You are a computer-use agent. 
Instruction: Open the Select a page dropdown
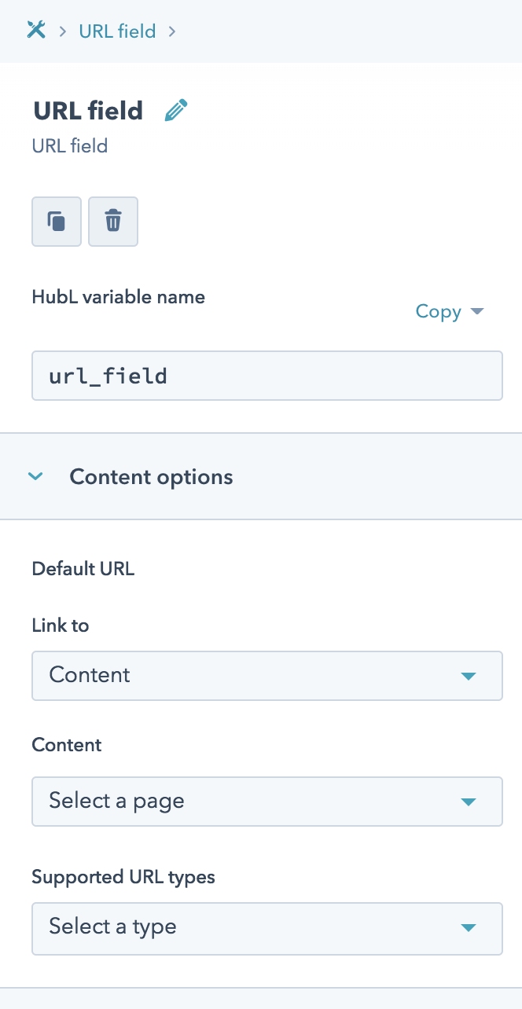[x=267, y=802]
